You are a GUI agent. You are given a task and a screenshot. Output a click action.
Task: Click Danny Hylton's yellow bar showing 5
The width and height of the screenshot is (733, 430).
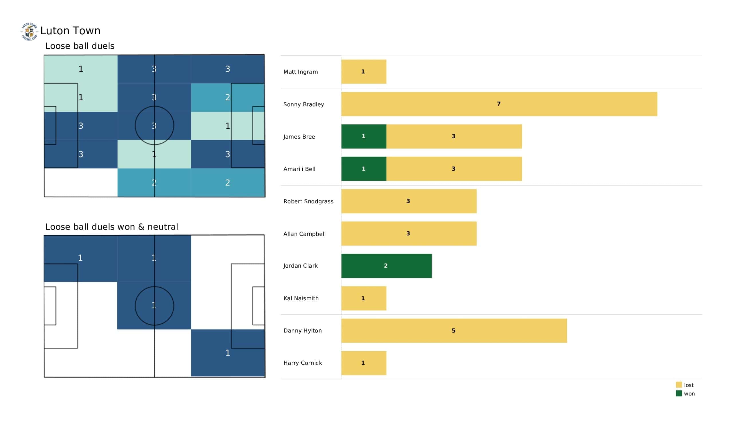click(454, 331)
